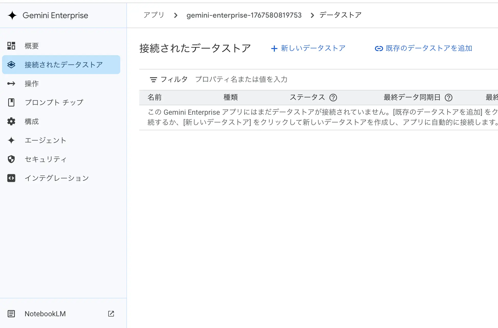Click the 種類 column header
The height and width of the screenshot is (328, 498).
(x=231, y=97)
